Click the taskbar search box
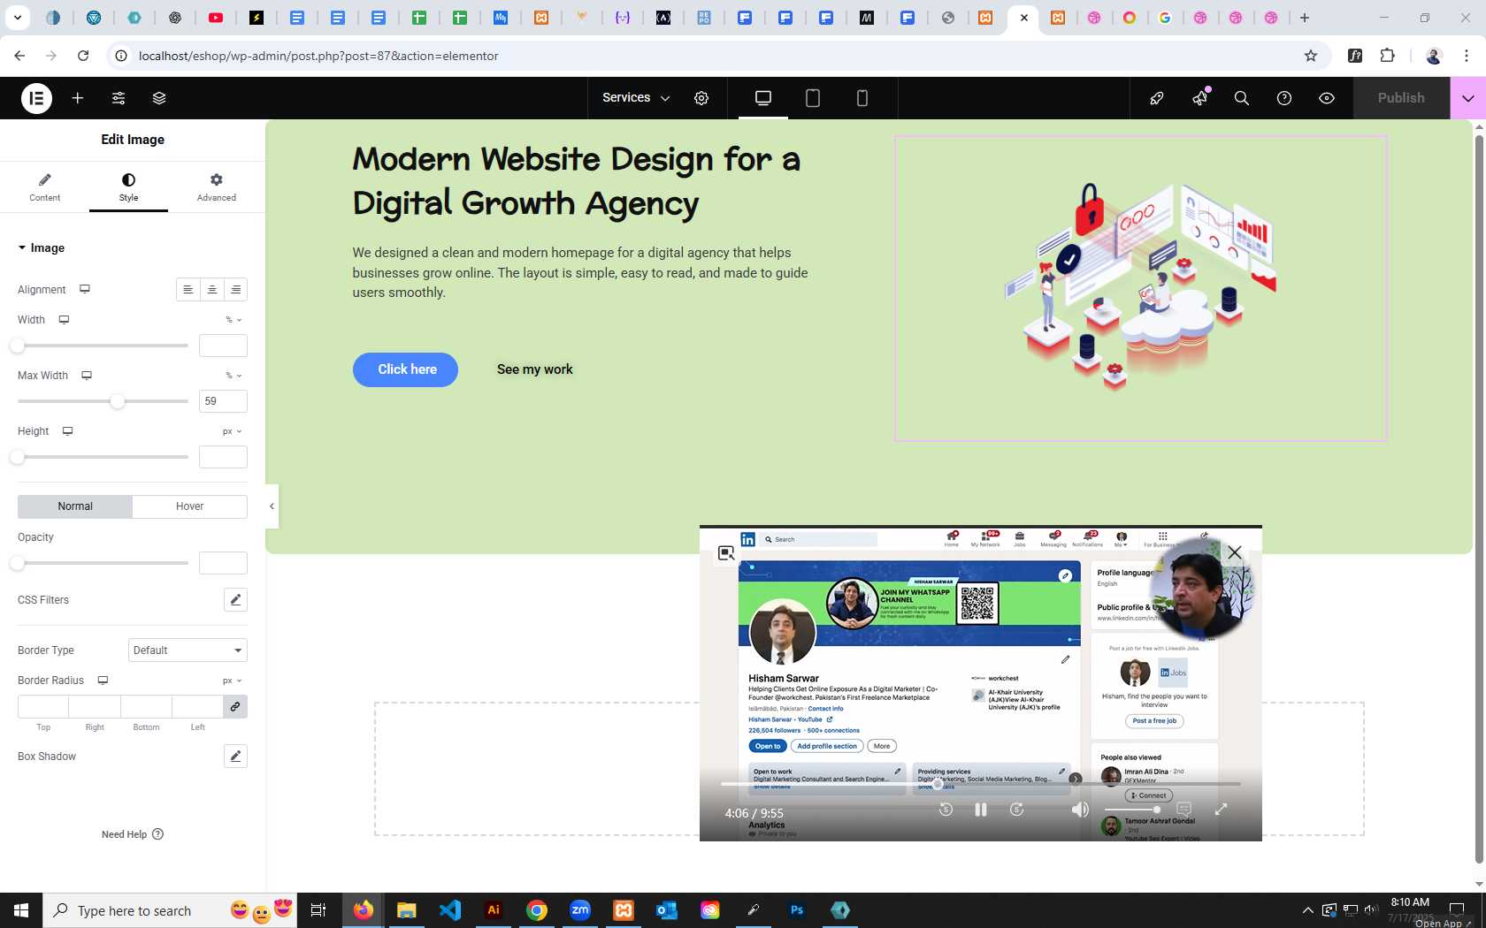This screenshot has width=1486, height=928. click(x=170, y=910)
